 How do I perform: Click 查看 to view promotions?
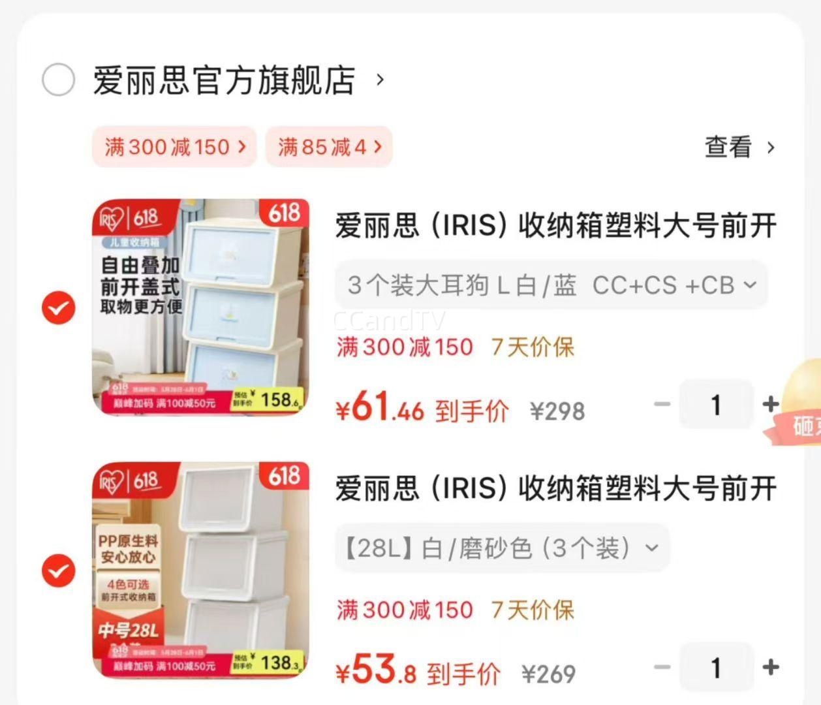[740, 147]
